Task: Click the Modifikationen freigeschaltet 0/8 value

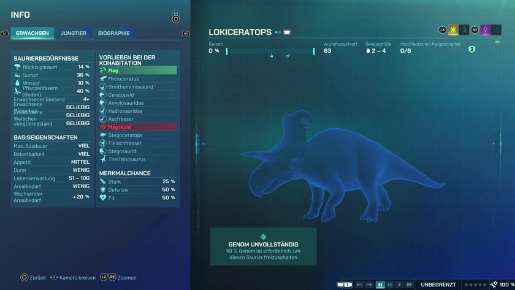Action: click(x=405, y=51)
